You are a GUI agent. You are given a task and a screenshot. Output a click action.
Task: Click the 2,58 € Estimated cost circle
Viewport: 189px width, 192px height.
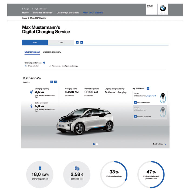(77, 174)
